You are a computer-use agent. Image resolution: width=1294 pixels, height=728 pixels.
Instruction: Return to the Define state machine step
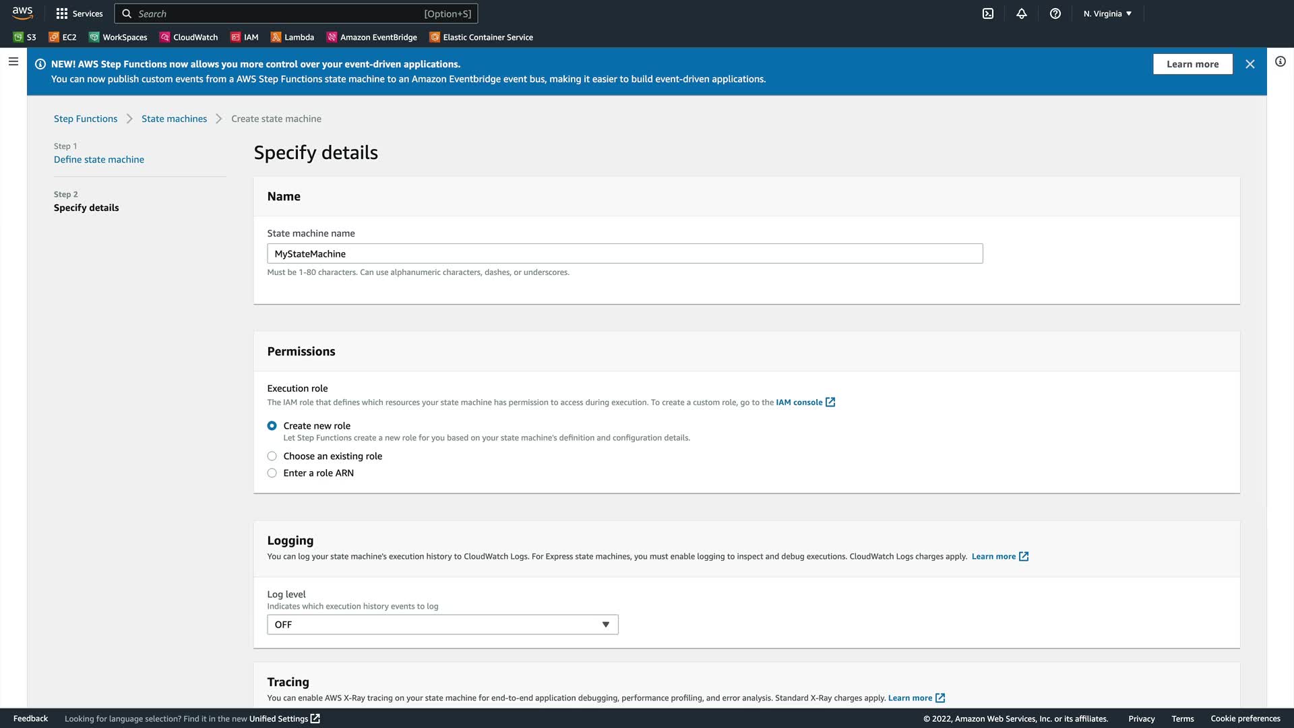(x=99, y=159)
